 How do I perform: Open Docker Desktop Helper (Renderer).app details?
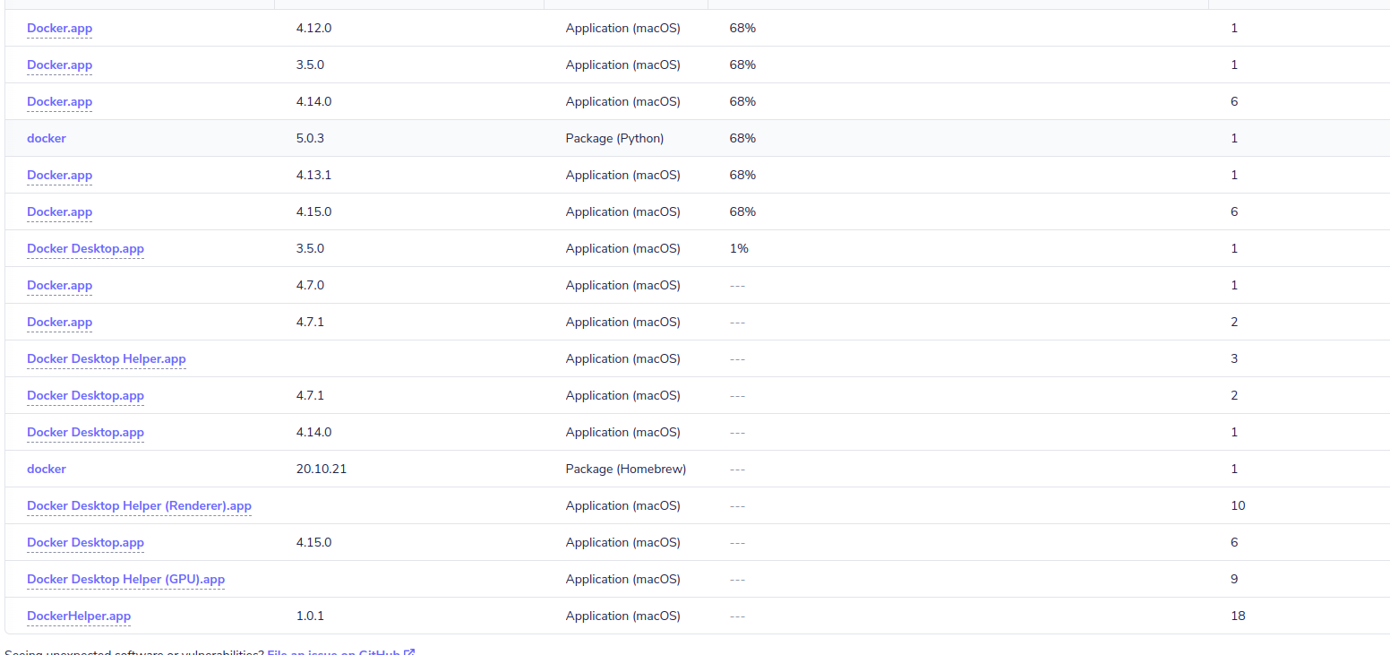tap(139, 505)
